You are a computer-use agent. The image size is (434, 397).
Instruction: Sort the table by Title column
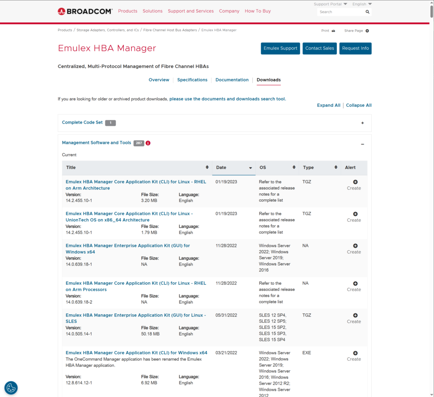tap(136, 168)
